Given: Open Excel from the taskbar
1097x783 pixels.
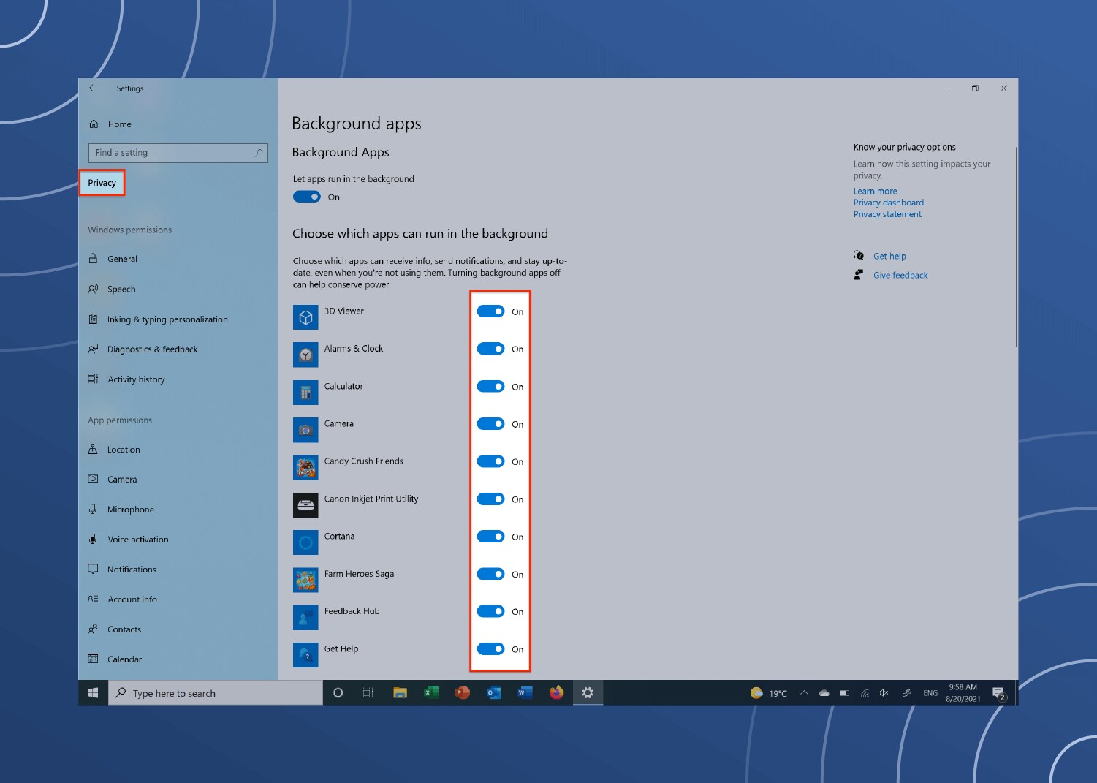Looking at the screenshot, I should (430, 692).
